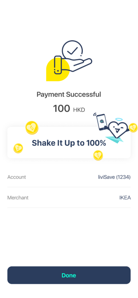Tap the HKD currency label
This screenshot has height=298, width=138.
79,110
